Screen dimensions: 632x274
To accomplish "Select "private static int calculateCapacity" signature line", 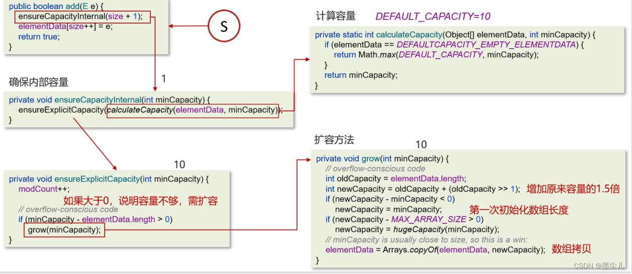I will 455,35.
